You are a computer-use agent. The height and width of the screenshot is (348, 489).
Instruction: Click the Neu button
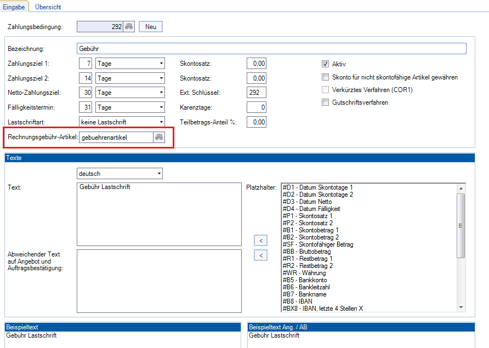(150, 27)
